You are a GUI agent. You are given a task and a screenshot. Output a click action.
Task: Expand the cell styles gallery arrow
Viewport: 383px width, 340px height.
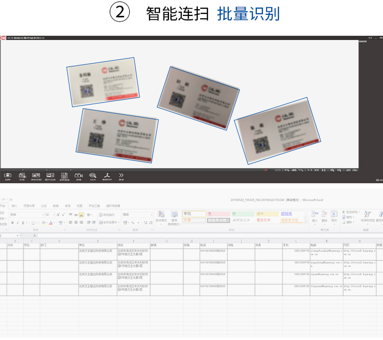305,222
